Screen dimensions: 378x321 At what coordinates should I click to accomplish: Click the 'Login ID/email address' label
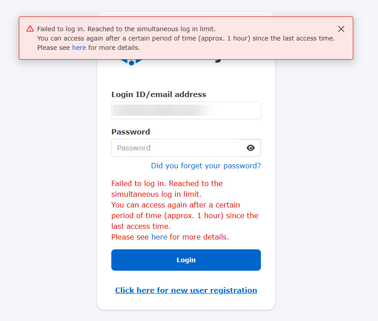click(159, 94)
